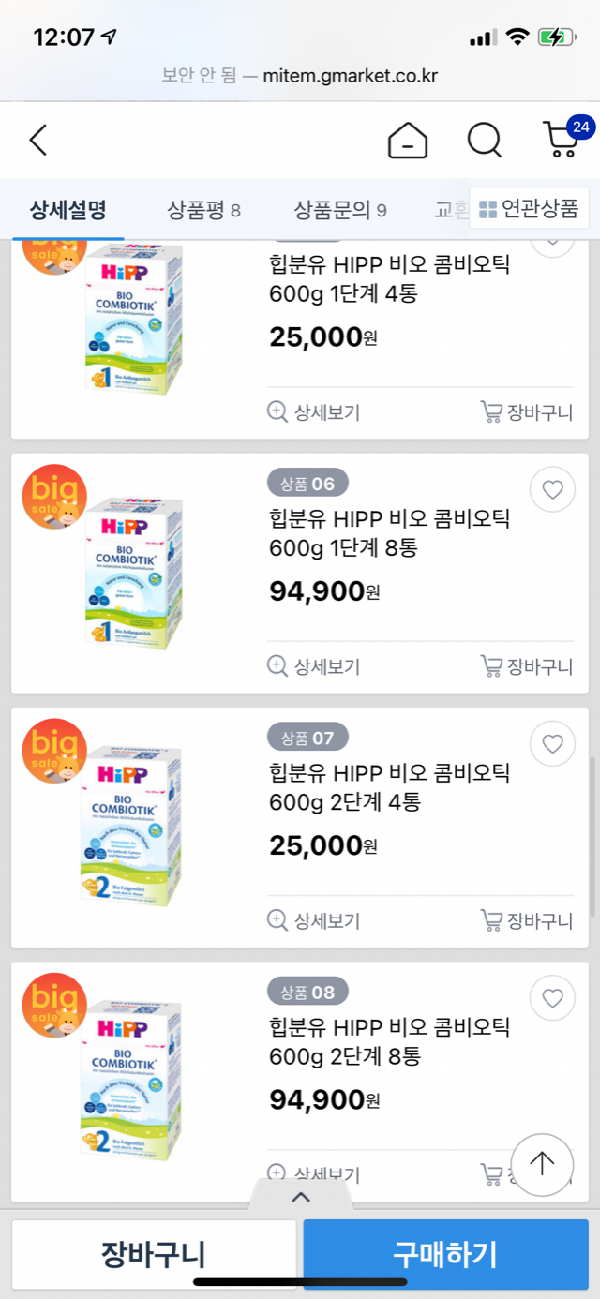Open the search magnifier icon
The image size is (600, 1299).
(485, 141)
